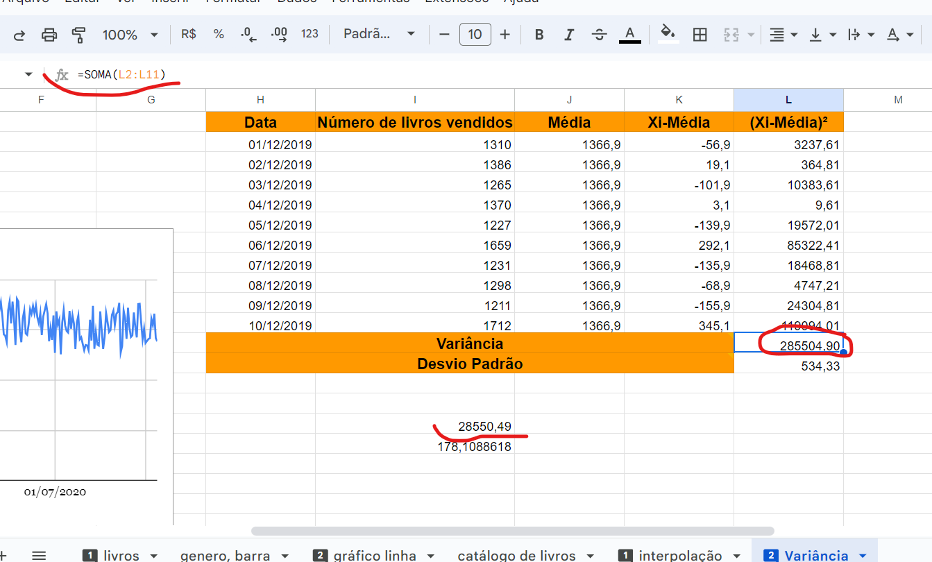Select the paint format roller icon
The width and height of the screenshot is (932, 562).
tap(79, 35)
